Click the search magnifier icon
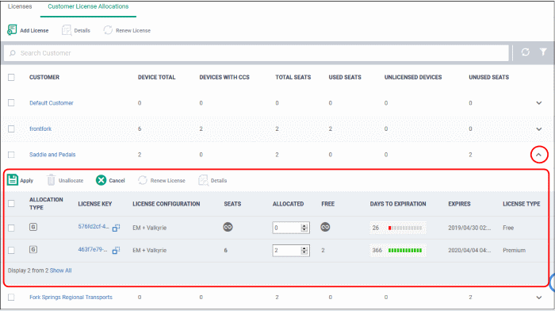The image size is (555, 311). point(13,53)
